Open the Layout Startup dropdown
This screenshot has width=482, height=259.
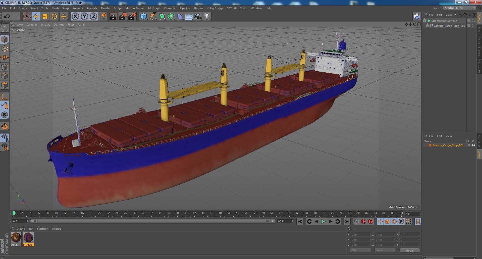click(x=460, y=8)
